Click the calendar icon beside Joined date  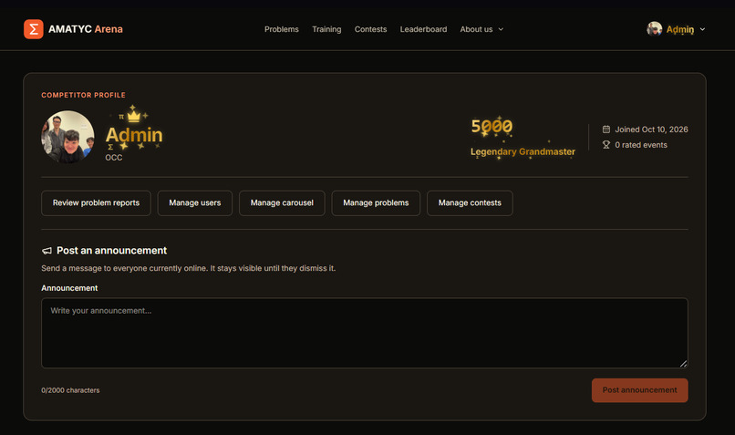point(606,129)
